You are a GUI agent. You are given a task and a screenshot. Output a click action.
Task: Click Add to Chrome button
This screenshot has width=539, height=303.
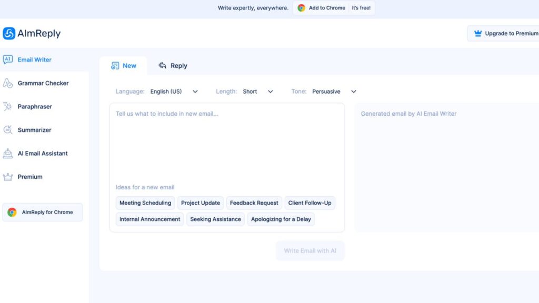(334, 8)
